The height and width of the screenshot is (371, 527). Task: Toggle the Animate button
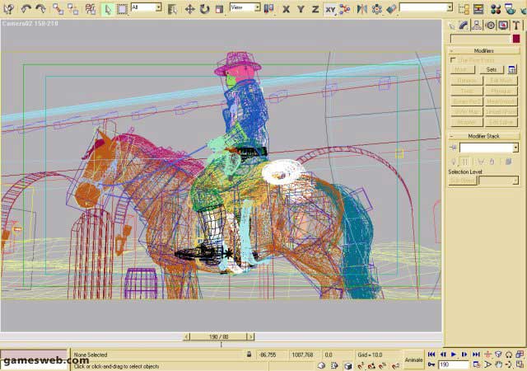[x=413, y=359]
